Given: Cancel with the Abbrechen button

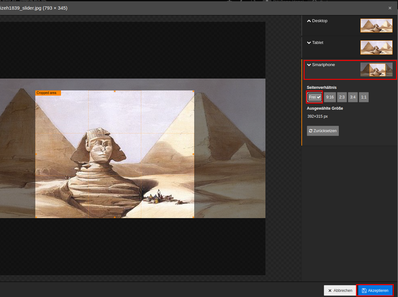Looking at the screenshot, I should 340,291.
